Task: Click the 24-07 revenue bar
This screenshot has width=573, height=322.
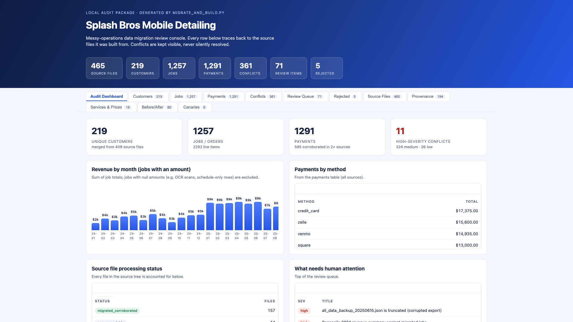Action: [153, 222]
